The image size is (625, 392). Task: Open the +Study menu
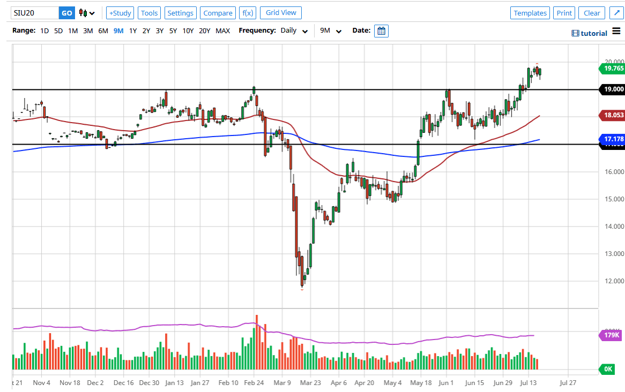click(x=120, y=13)
